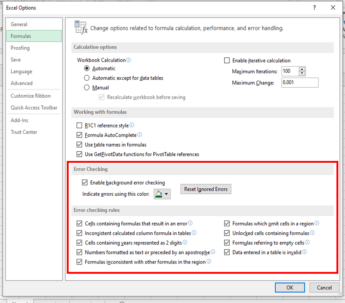Toggle Enable background error checking
Image resolution: width=345 pixels, height=303 pixels.
tap(85, 182)
